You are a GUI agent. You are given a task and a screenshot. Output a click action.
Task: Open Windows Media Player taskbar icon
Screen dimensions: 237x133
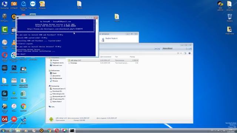click(x=26, y=130)
